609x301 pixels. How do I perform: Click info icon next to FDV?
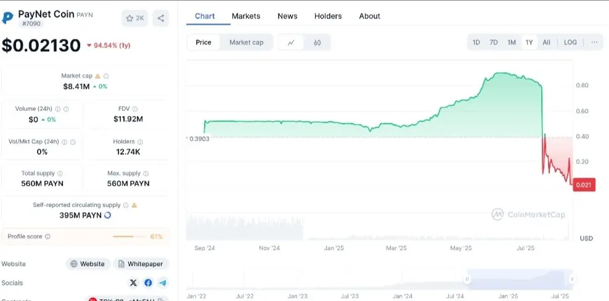[135, 109]
